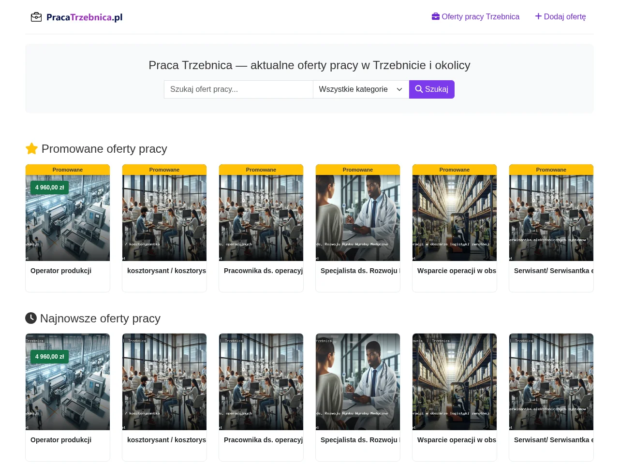Click the purple Szukaj button
Screen dimensions: 619x464
[431, 89]
